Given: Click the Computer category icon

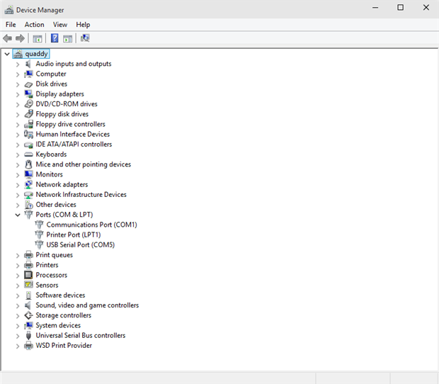Looking at the screenshot, I should tap(28, 74).
